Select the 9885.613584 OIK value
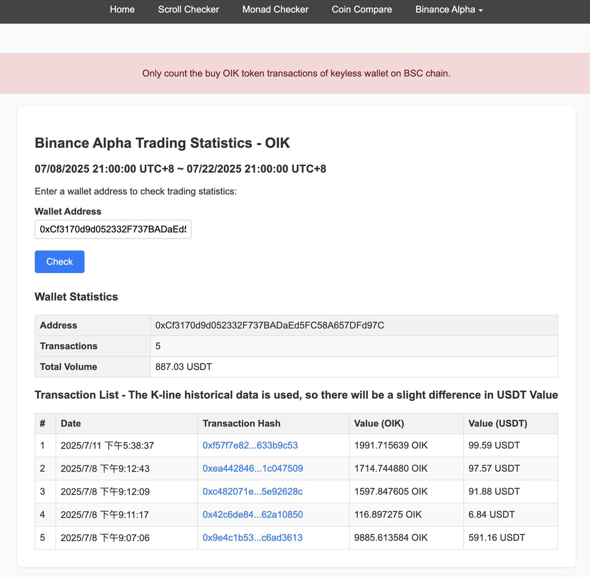 (x=391, y=538)
